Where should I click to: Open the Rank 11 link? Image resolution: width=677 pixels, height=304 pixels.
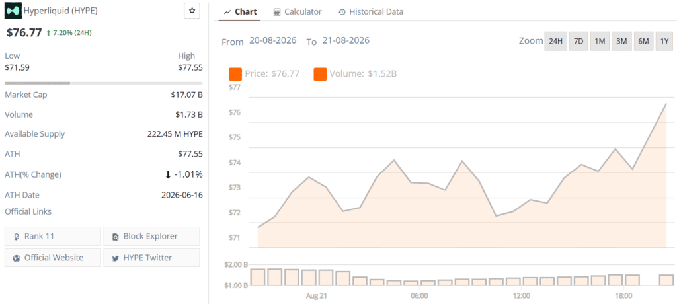[53, 236]
